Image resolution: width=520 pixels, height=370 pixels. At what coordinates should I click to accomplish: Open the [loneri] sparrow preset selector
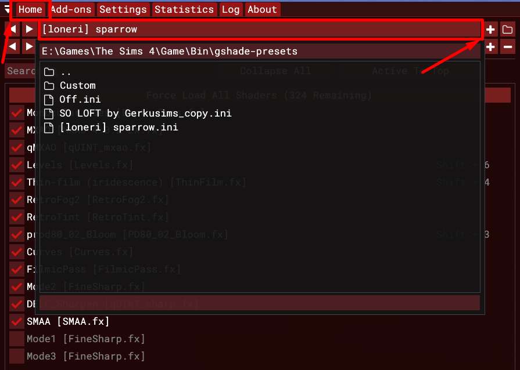(x=260, y=30)
